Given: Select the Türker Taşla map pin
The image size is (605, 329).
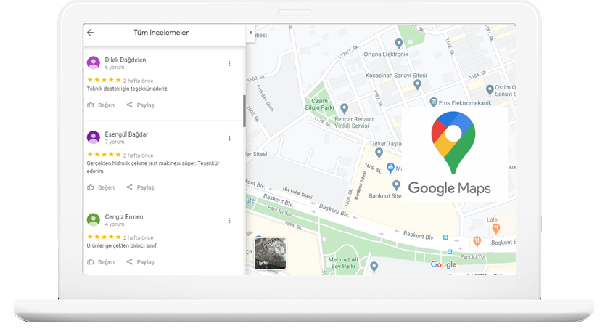Looking at the screenshot, I should click(x=379, y=153).
